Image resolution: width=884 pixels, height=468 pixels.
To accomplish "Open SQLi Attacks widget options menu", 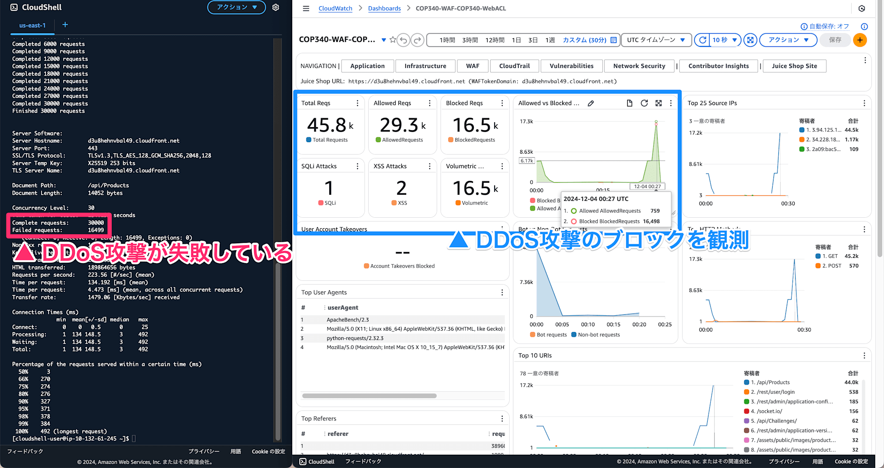I will [x=357, y=166].
